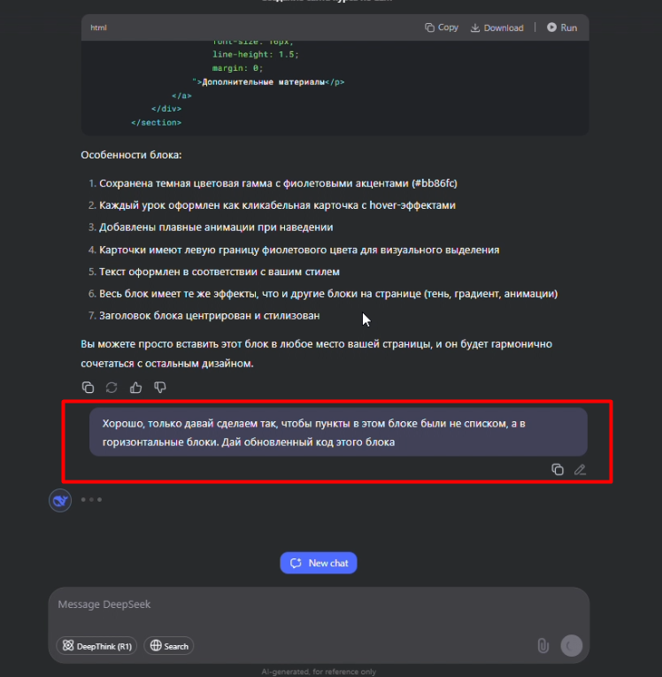Click the '</section>' closing tag in code

[x=157, y=123]
